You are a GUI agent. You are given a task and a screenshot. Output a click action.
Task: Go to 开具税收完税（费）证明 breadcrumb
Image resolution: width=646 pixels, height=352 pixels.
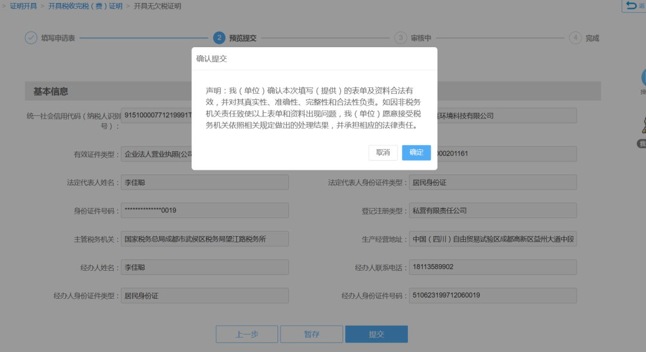(85, 7)
